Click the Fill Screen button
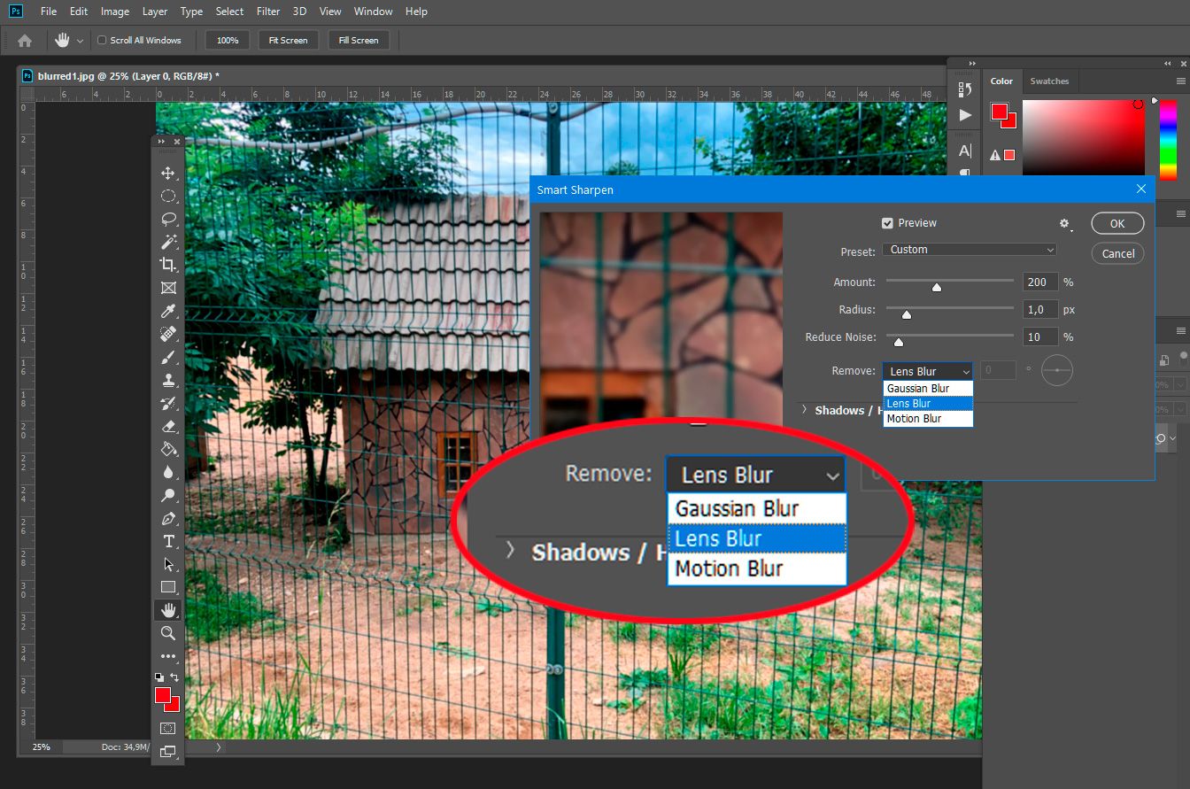This screenshot has width=1190, height=789. coord(358,41)
